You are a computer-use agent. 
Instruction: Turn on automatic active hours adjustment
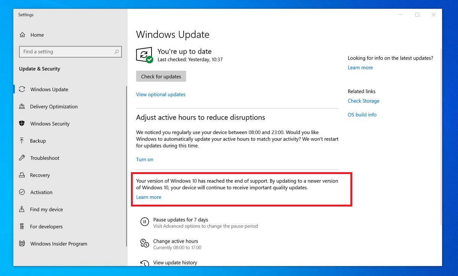point(145,159)
